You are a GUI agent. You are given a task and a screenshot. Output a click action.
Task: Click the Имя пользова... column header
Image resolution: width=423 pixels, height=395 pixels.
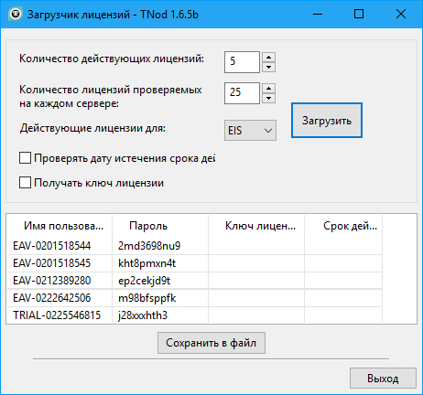click(x=60, y=226)
